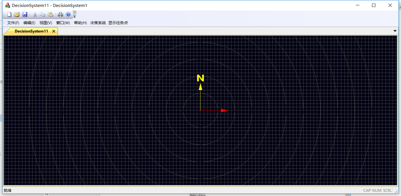Open the active files dropdown at the tab bar's right
Viewport: 401px width, 196px height.
(x=395, y=30)
